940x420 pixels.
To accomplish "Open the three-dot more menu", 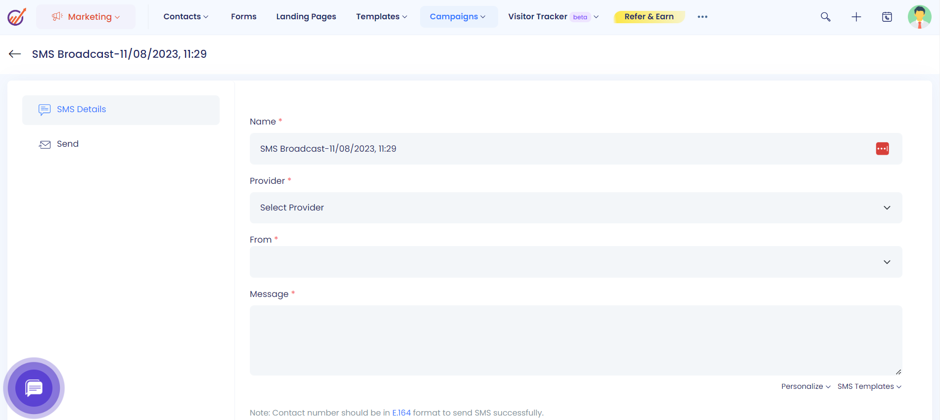I will (702, 17).
